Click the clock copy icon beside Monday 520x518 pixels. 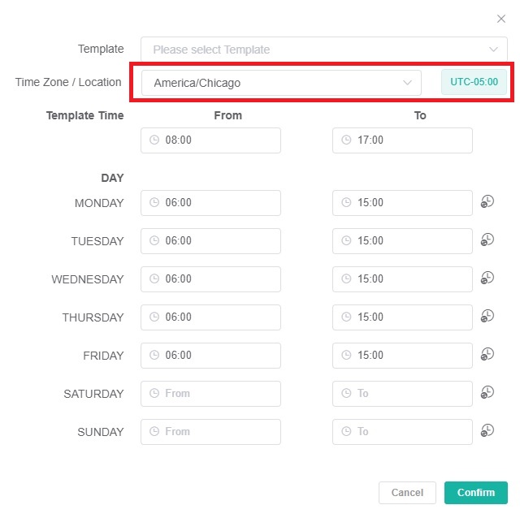point(487,201)
